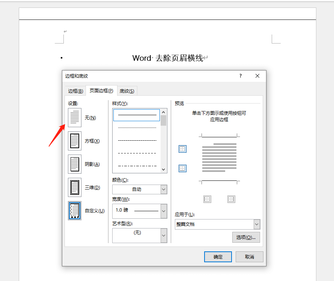Switch to the 底纹 (Shading) tab
334x281 pixels.
pos(127,90)
